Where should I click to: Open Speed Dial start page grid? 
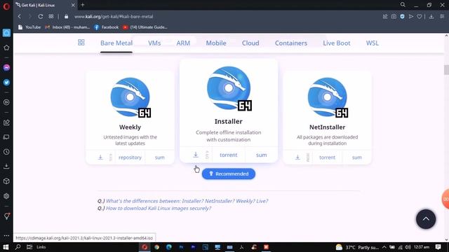51,16
